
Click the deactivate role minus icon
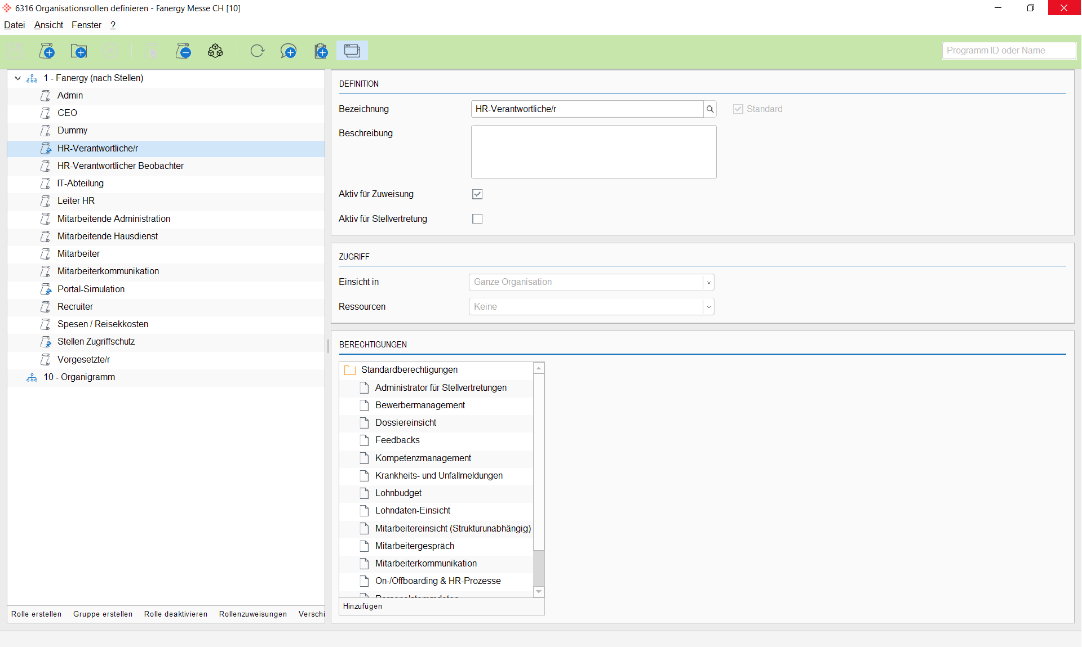click(x=183, y=51)
